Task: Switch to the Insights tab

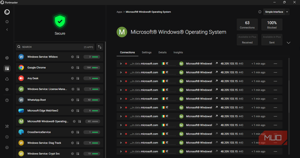Action: click(x=178, y=52)
